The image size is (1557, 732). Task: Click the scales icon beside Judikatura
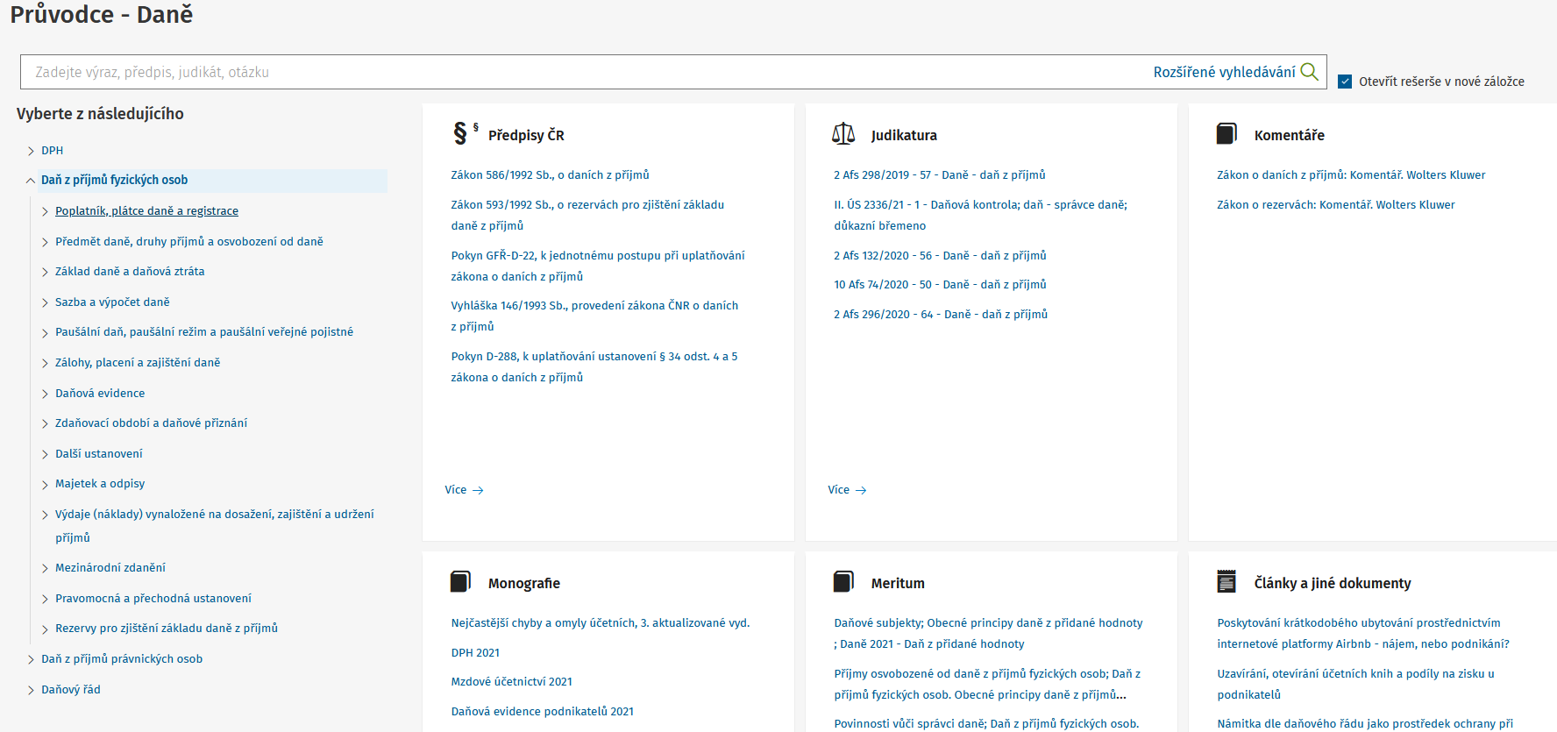pos(842,134)
